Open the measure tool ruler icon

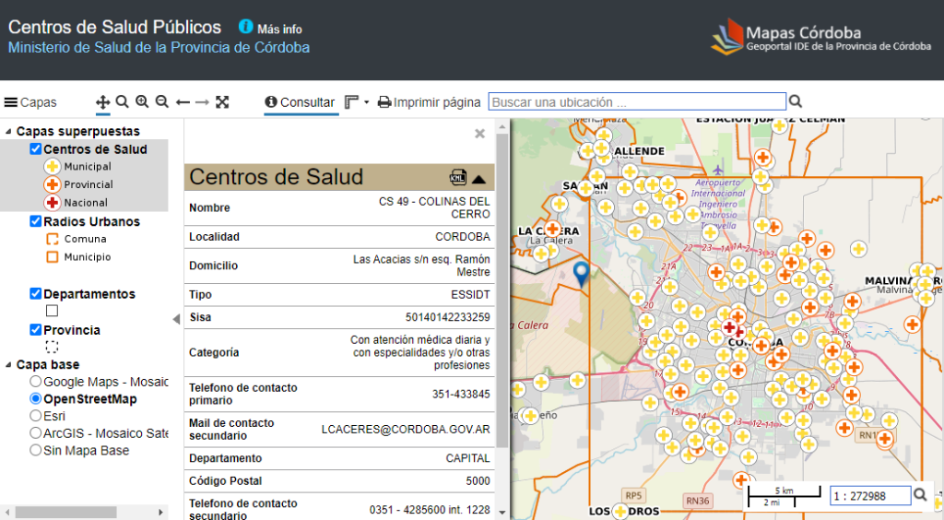(x=351, y=102)
